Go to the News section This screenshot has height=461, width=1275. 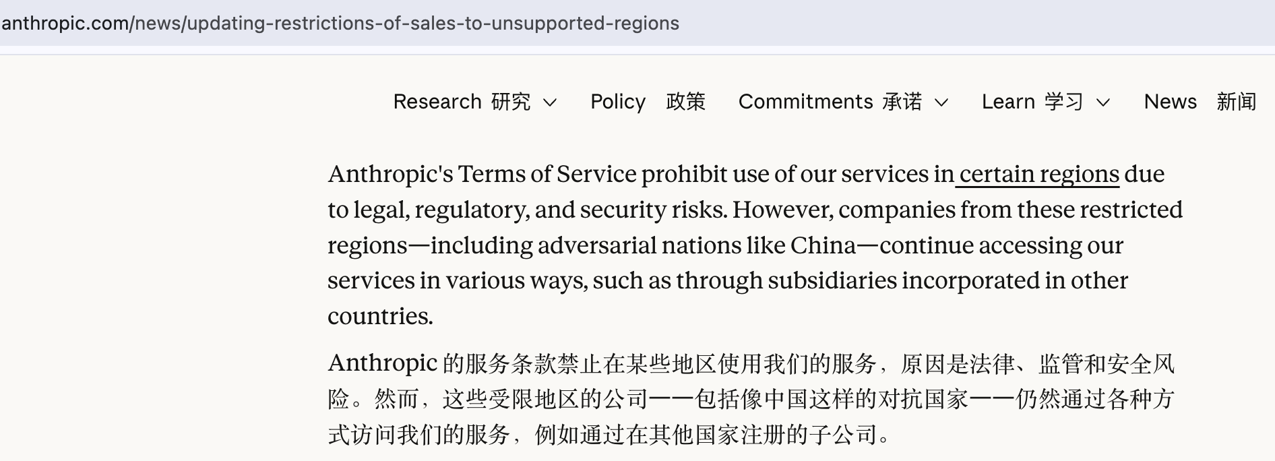point(1171,102)
